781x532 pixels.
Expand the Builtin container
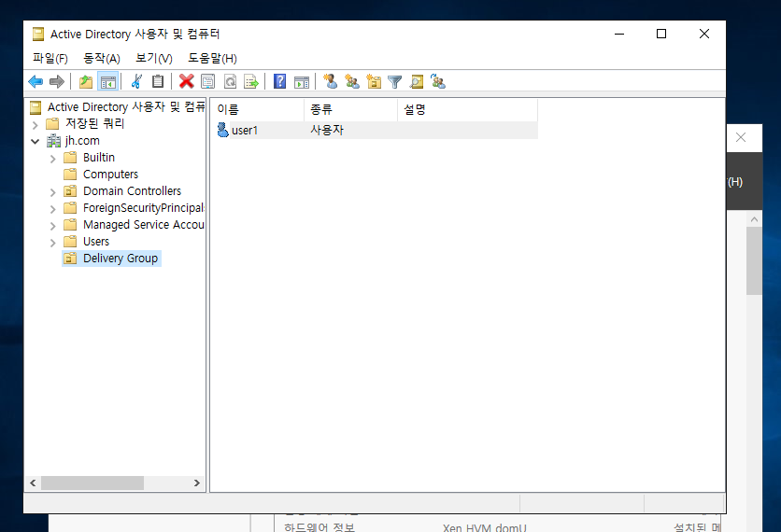click(x=53, y=159)
